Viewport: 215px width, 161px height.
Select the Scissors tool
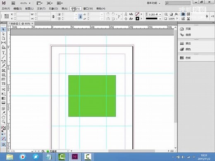pos(3,90)
